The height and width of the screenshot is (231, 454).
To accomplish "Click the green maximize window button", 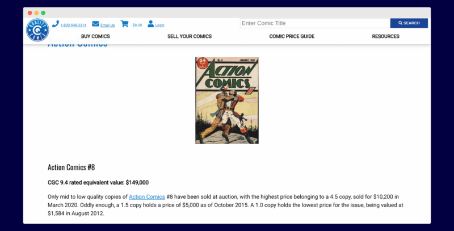I will click(43, 12).
